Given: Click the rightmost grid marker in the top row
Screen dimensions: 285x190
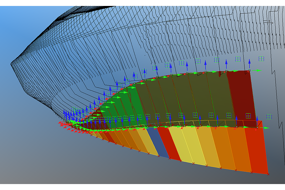Looking at the screenshot, I should (x=262, y=59).
